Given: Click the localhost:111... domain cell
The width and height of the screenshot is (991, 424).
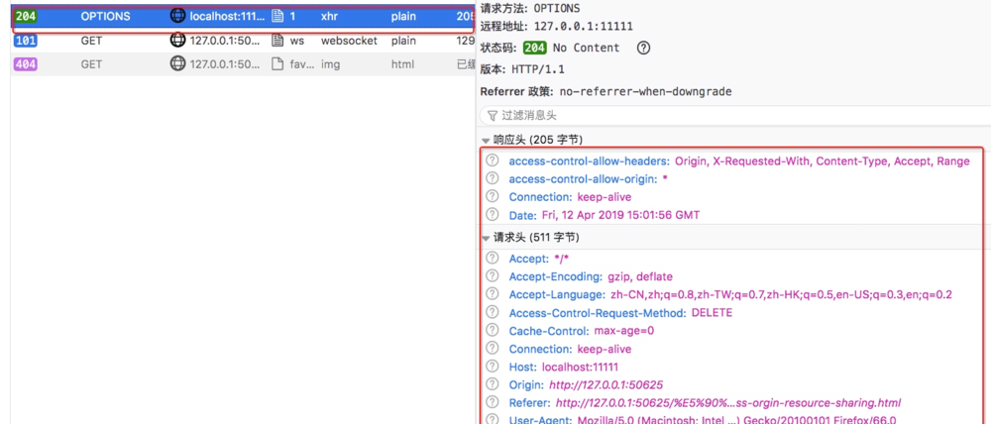Looking at the screenshot, I should point(228,17).
